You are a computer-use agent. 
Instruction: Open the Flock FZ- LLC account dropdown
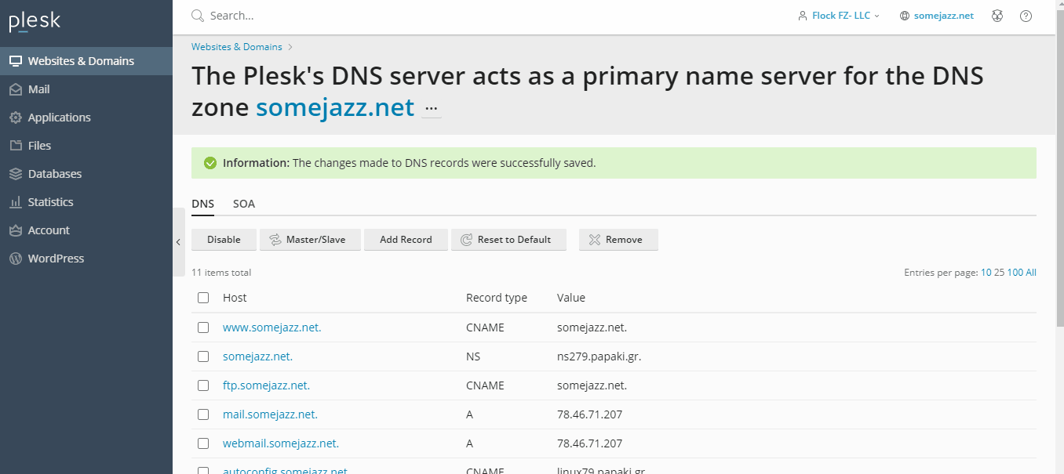[845, 16]
